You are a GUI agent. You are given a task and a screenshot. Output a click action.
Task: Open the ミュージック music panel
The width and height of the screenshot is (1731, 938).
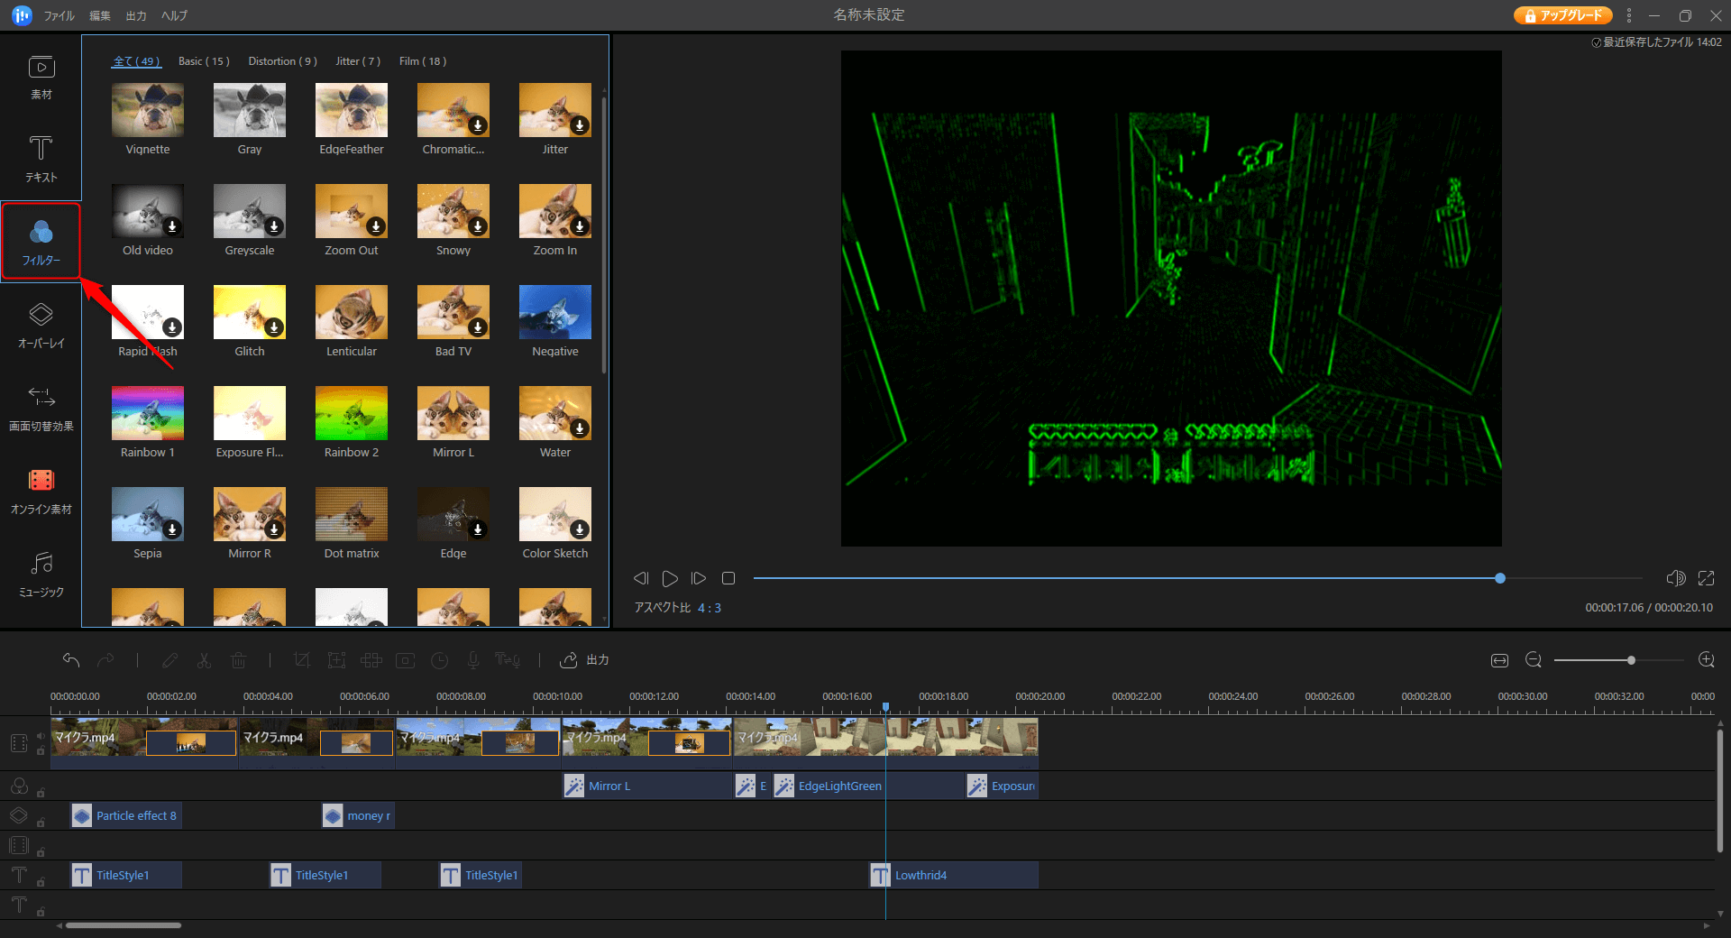pyautogui.click(x=41, y=575)
